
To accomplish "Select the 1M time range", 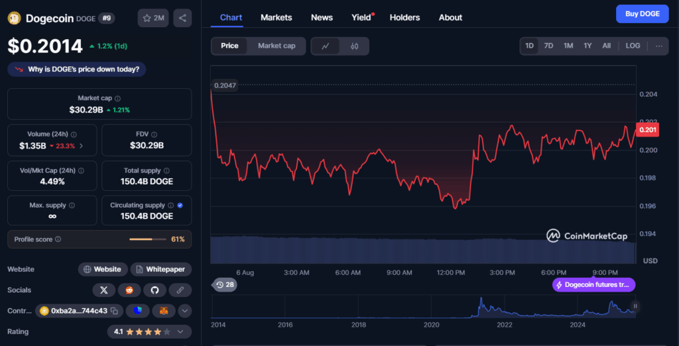I will coord(568,46).
